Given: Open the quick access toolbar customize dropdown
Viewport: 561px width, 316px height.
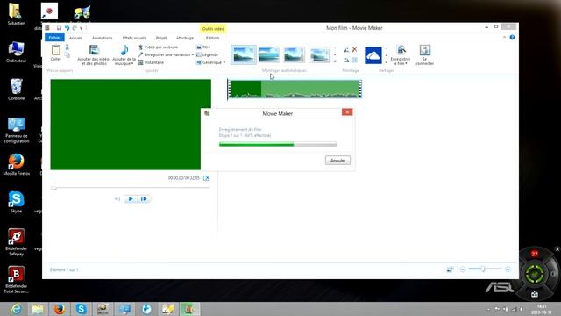Looking at the screenshot, I should point(82,28).
